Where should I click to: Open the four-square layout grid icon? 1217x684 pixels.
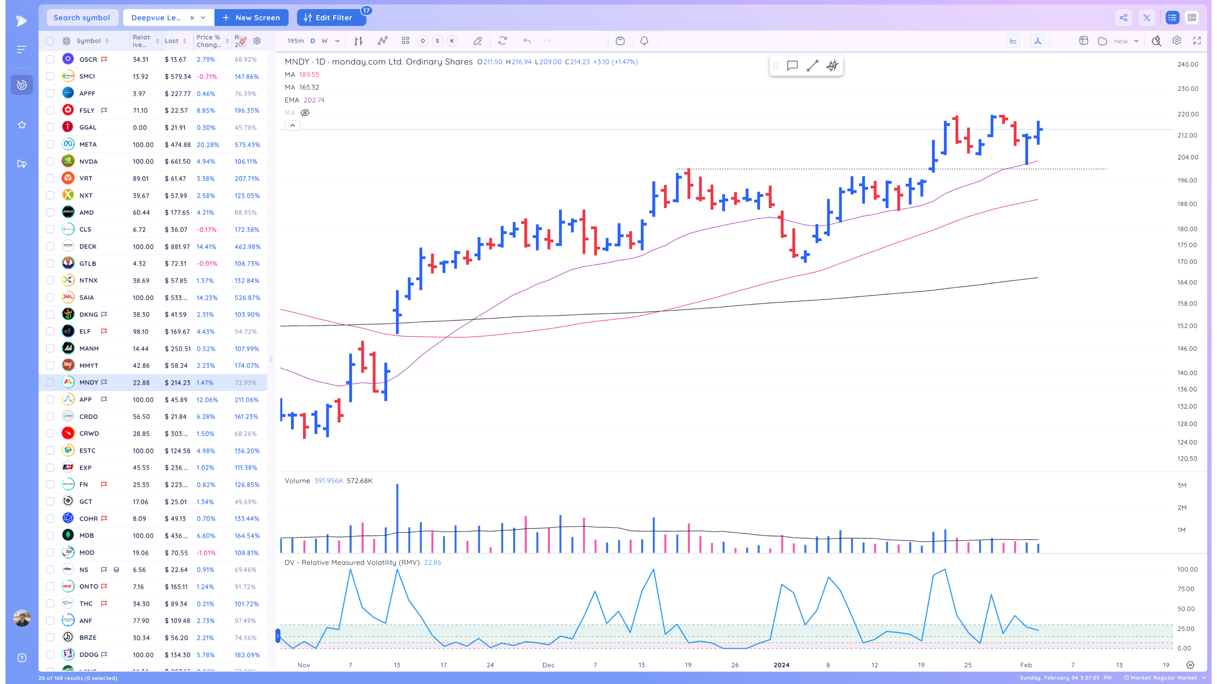coord(405,41)
